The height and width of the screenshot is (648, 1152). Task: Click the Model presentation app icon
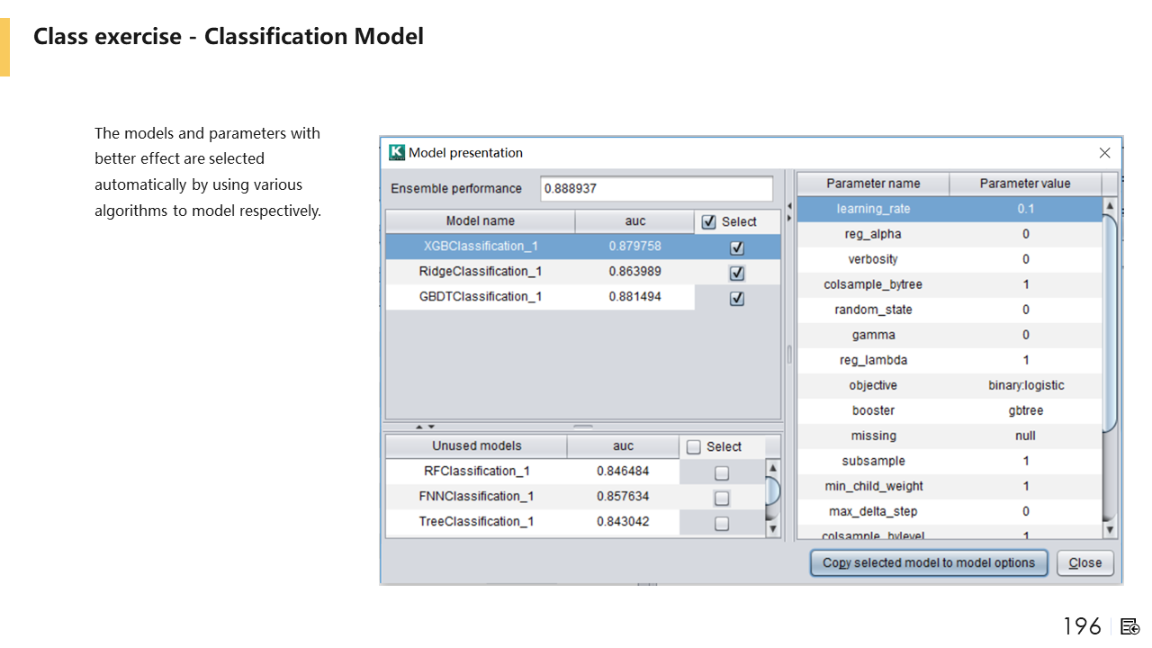[397, 153]
